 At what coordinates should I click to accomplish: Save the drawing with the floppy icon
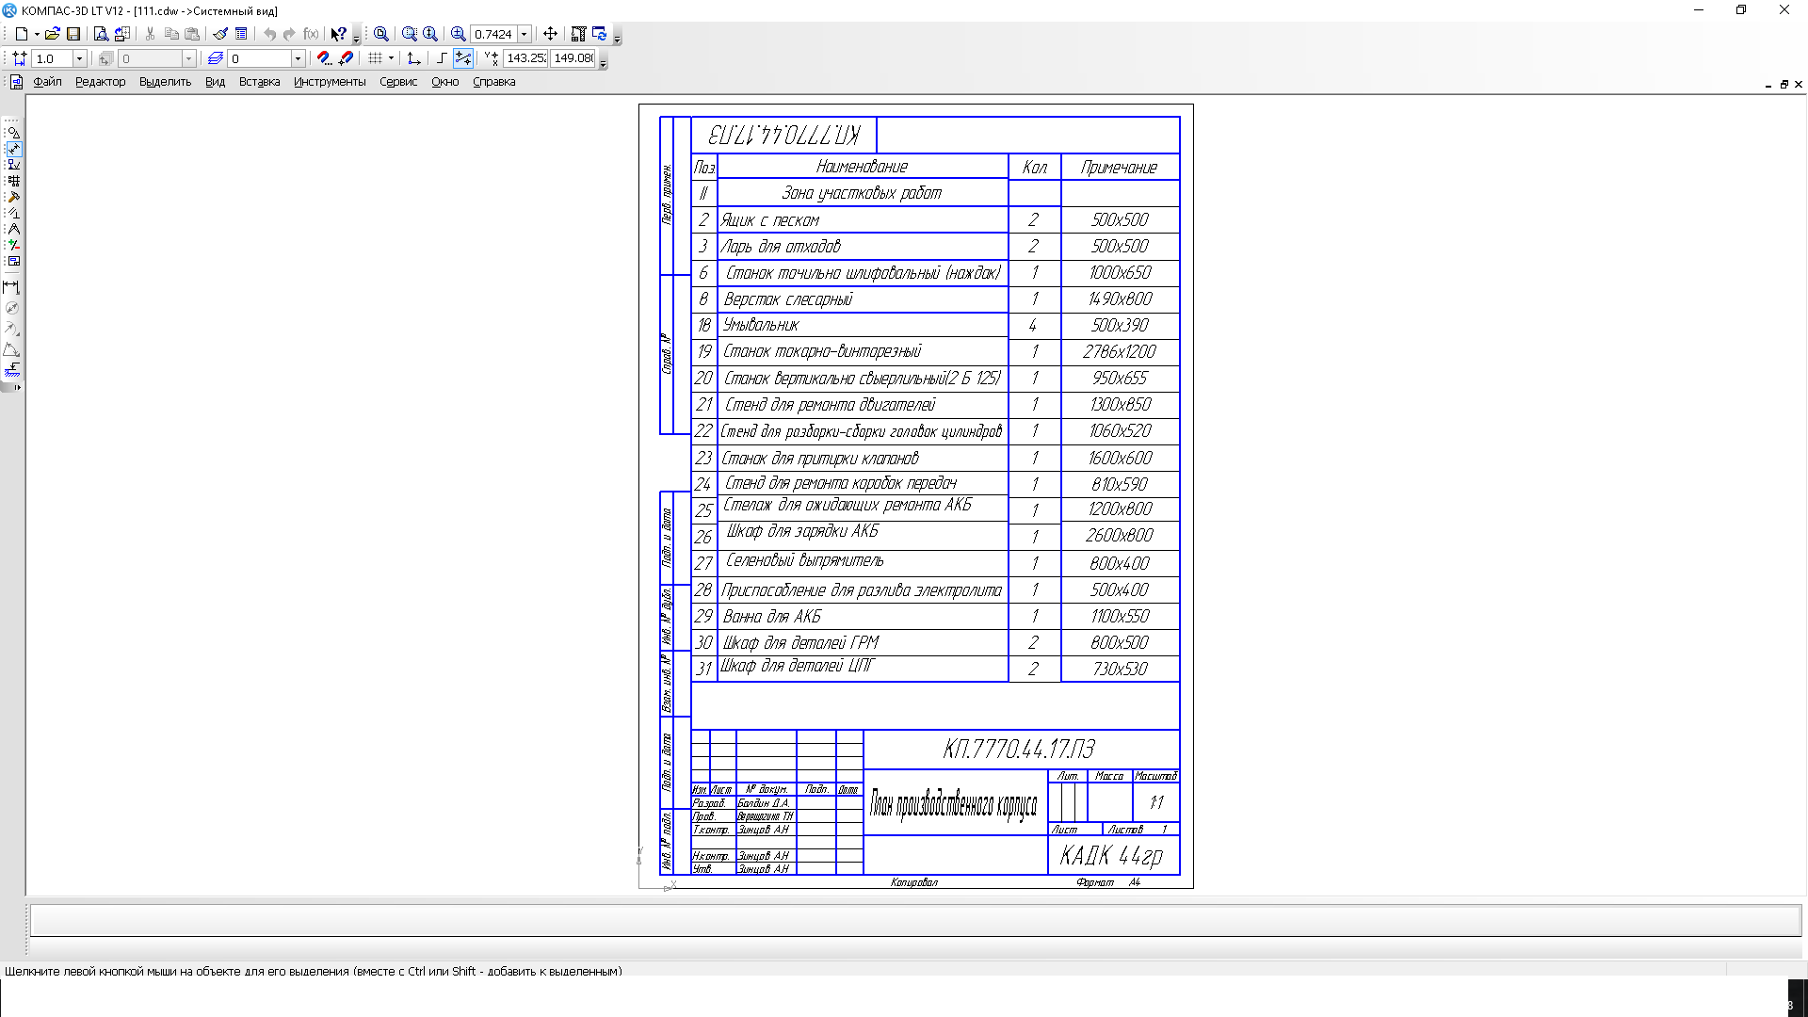[73, 34]
